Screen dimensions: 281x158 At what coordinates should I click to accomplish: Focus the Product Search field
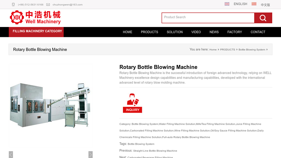[208, 18]
